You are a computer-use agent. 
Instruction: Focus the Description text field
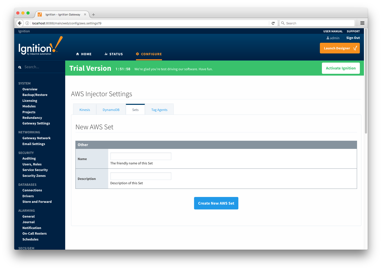(x=141, y=176)
